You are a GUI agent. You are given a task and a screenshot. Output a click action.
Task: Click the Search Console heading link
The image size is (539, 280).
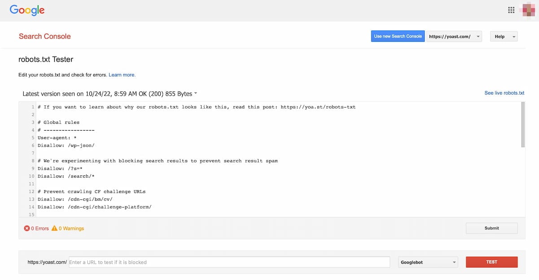click(x=45, y=36)
